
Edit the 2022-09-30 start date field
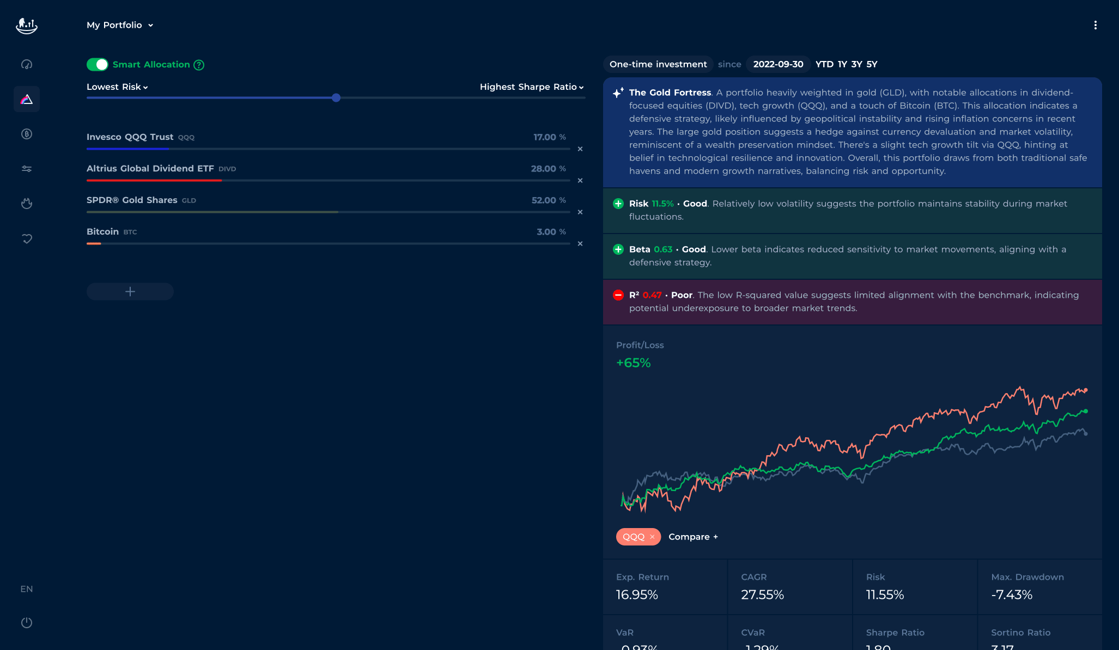click(x=778, y=64)
